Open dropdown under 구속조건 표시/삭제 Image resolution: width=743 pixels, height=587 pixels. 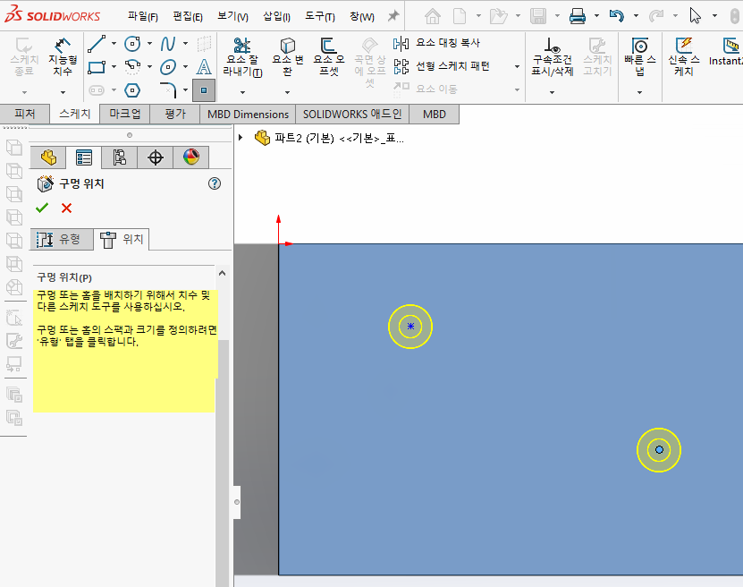click(x=552, y=92)
